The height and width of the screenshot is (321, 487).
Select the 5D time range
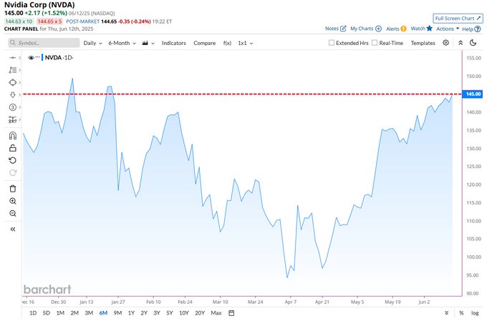tap(47, 313)
